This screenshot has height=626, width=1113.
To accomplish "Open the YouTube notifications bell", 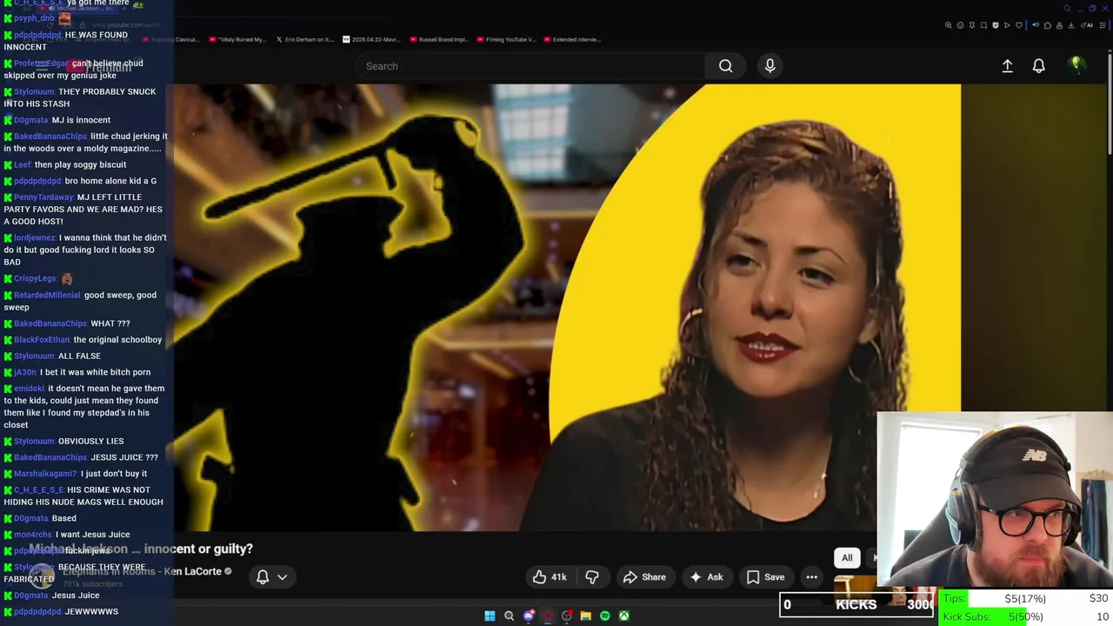I will (x=1038, y=66).
